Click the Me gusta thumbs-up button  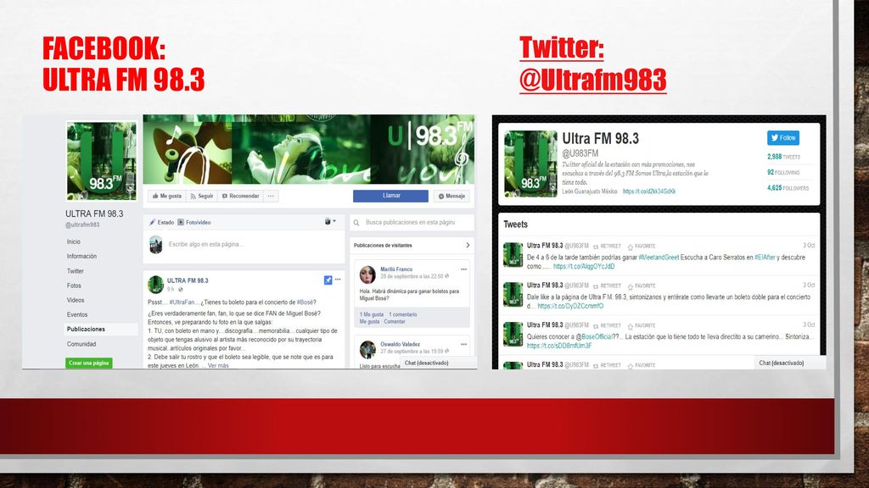coord(167,196)
